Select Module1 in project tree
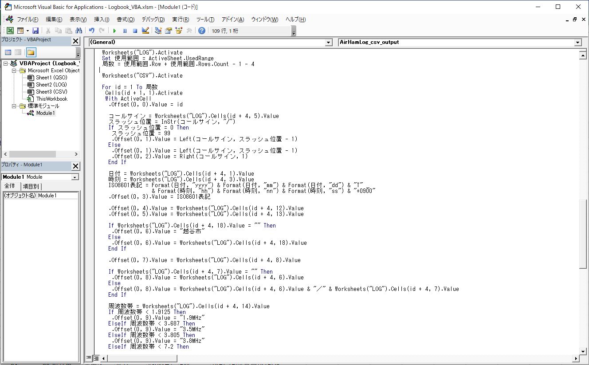The image size is (589, 365). (x=46, y=113)
